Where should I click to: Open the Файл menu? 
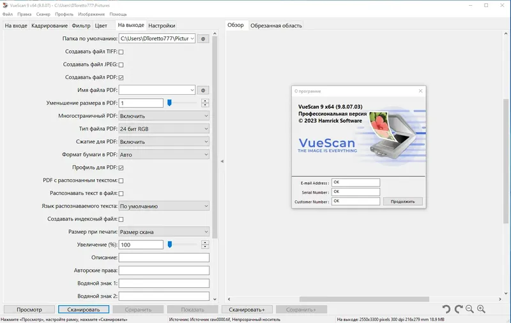coord(8,14)
